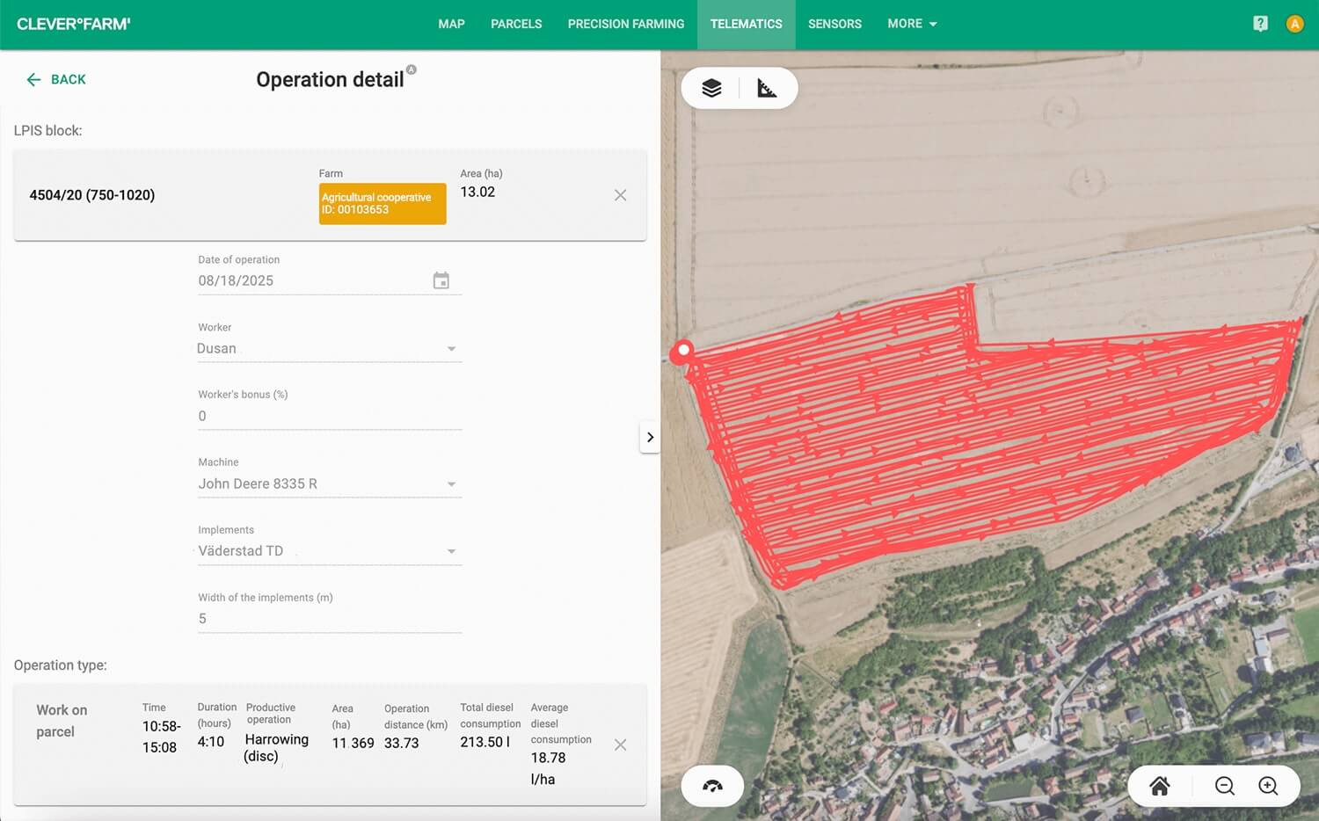Go BACK to previous page
Screen dimensions: 1319x821
pos(56,79)
